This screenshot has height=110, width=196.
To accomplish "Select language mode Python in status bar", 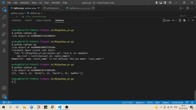I will (x=165, y=103).
